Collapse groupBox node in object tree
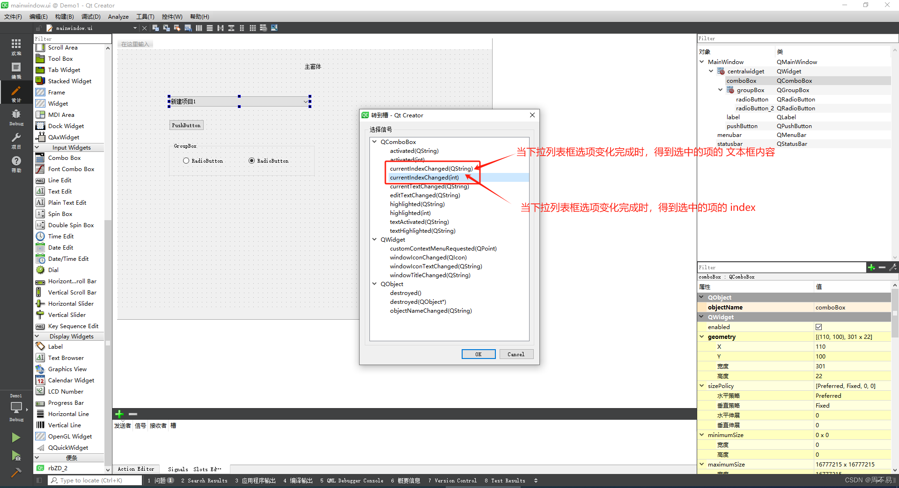The width and height of the screenshot is (899, 488). [721, 90]
